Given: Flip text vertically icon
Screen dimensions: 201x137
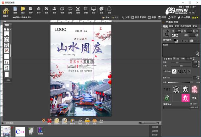Looking at the screenshot, I should pyautogui.click(x=177, y=35).
